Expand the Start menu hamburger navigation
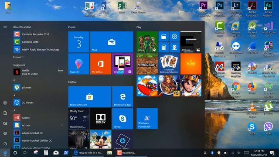The image size is (279, 157). point(5,27)
